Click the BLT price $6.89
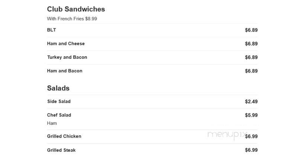 pyautogui.click(x=251, y=30)
